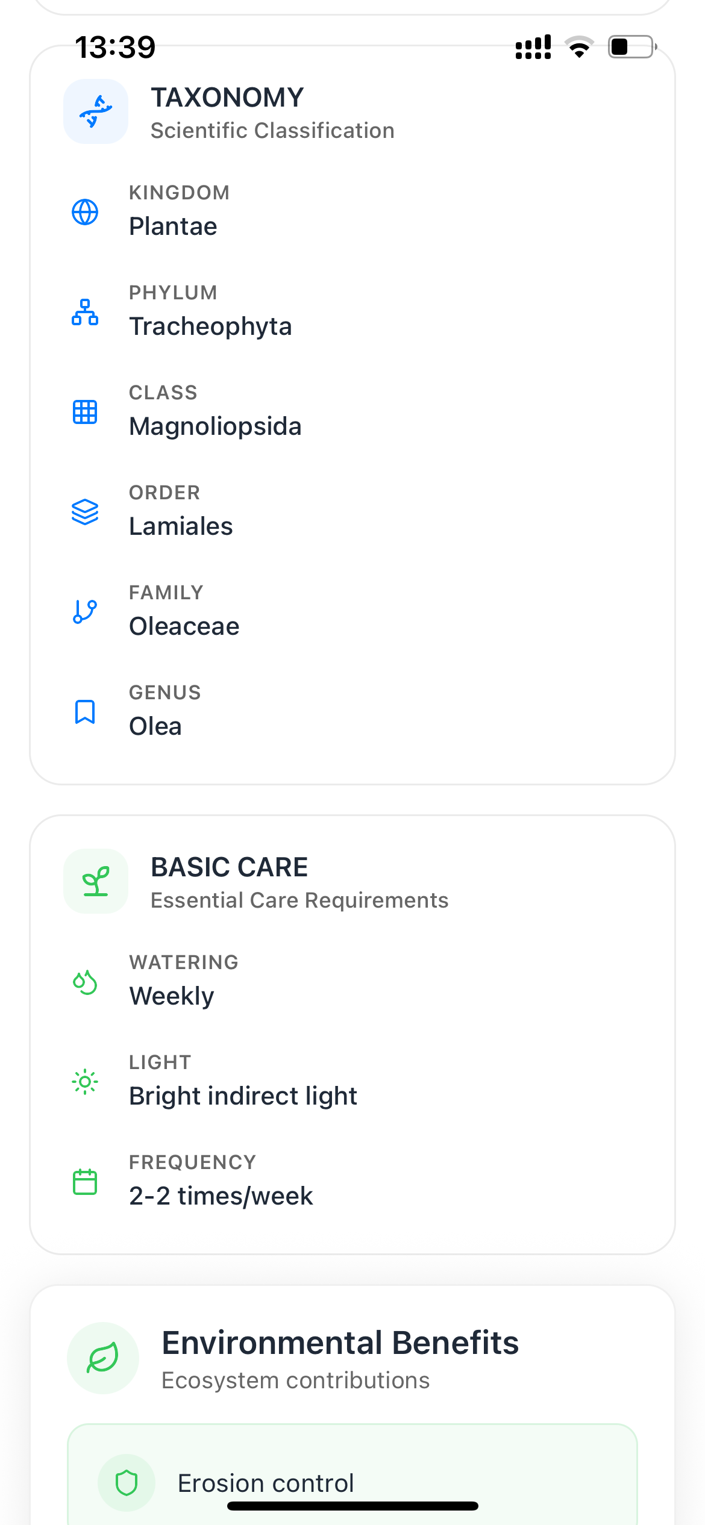Click the grid icon for Class
The image size is (705, 1525).
pyautogui.click(x=85, y=412)
